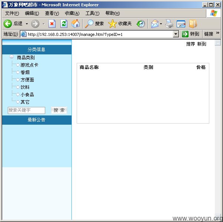Image resolution: width=223 pixels, height=222 pixels.
Task: Select the 小食品 category
Action: pyautogui.click(x=27, y=95)
